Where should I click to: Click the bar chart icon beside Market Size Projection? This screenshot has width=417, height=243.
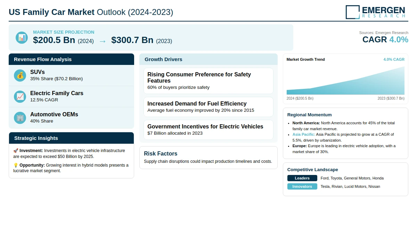(22, 37)
